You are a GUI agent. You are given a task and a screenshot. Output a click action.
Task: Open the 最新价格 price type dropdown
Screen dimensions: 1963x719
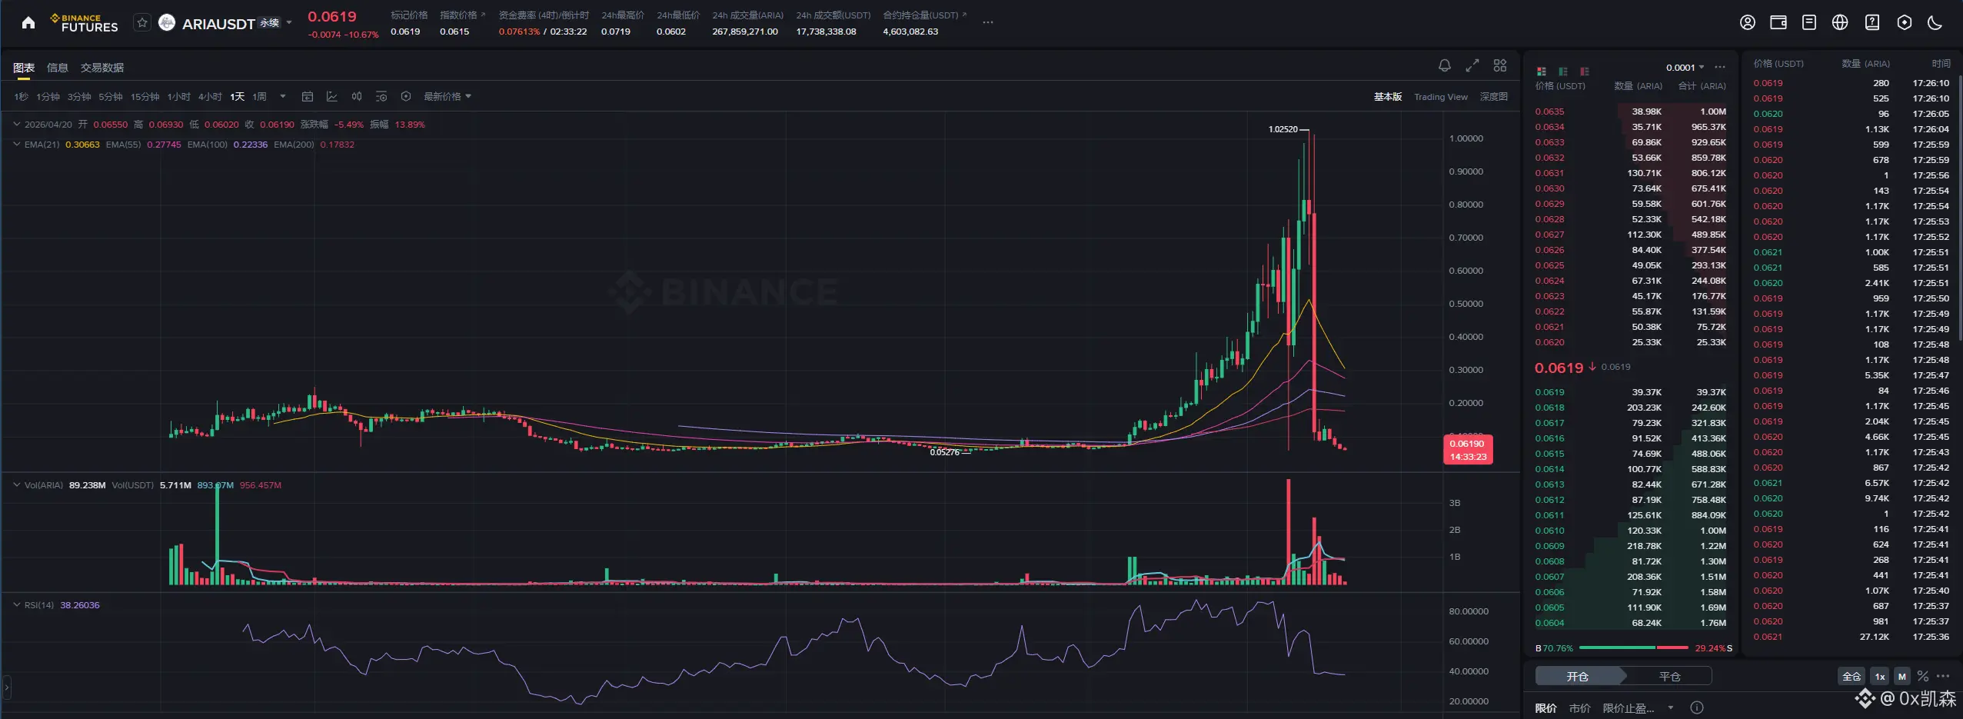447,97
